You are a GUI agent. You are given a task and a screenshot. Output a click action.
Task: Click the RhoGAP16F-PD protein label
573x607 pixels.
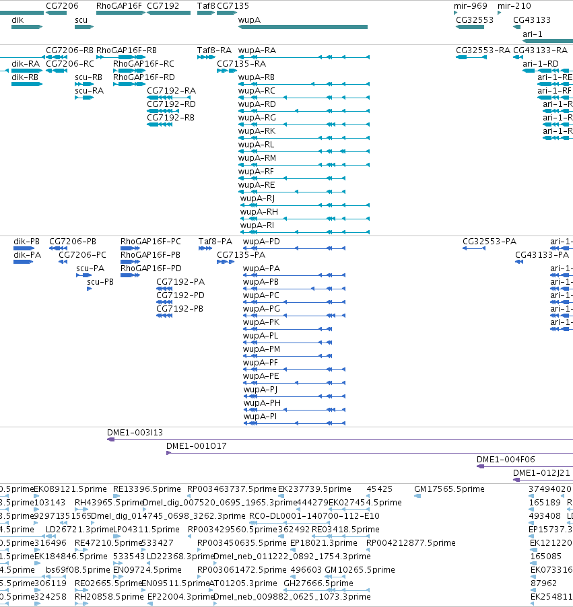[x=151, y=269]
